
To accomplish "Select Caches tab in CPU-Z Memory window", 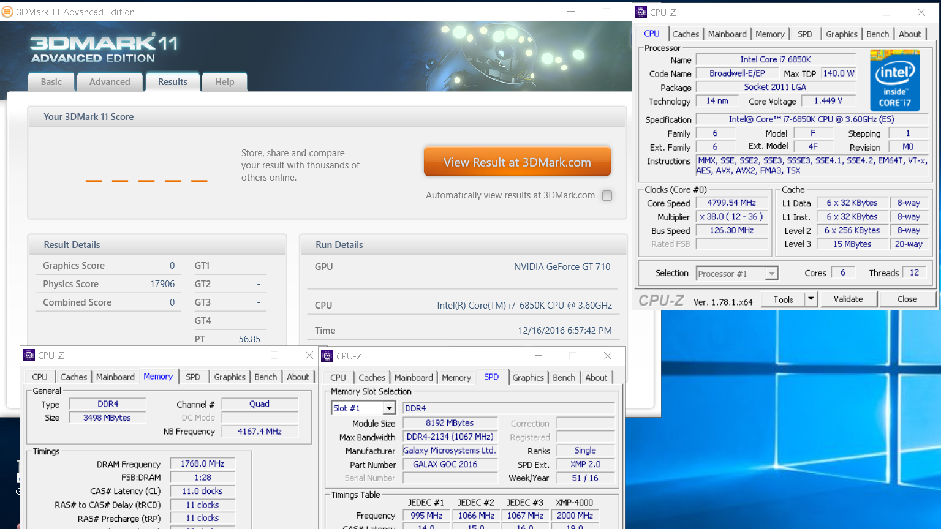I will coord(74,377).
